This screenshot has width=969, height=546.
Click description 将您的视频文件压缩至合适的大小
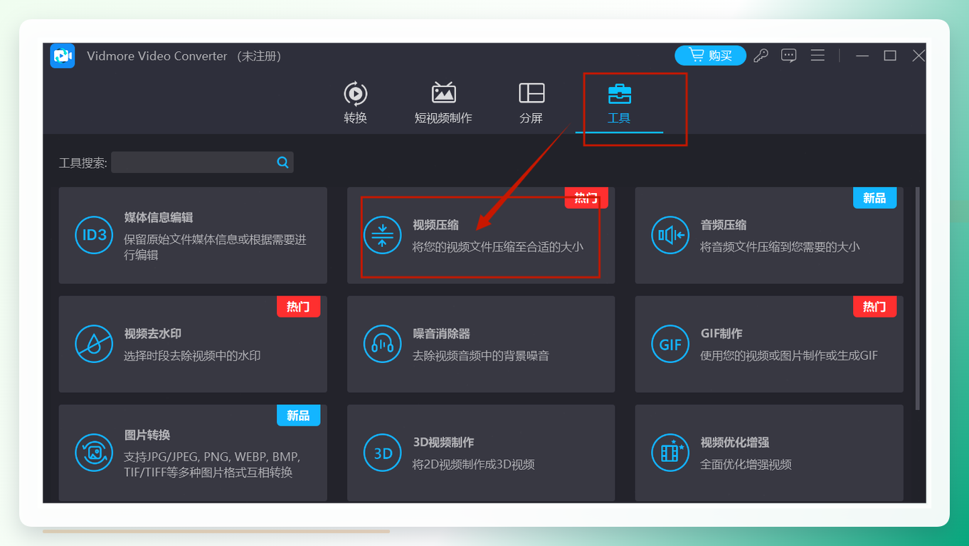498,247
